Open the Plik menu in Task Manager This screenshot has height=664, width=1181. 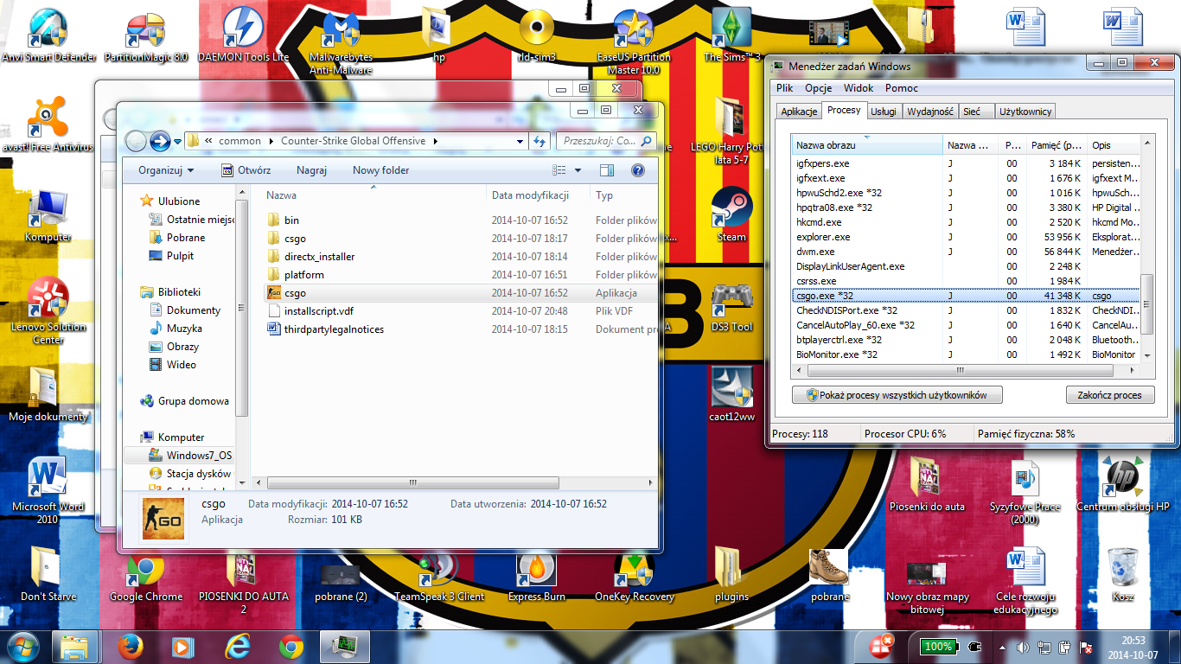pos(784,88)
